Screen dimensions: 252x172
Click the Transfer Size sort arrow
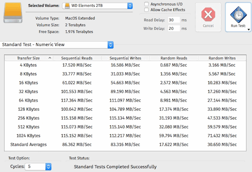click(50, 58)
